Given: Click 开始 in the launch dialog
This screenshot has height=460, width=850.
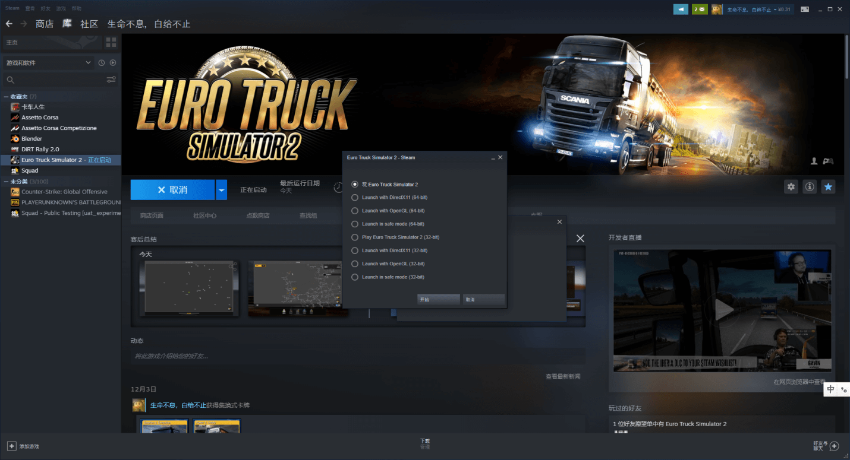Looking at the screenshot, I should tap(439, 300).
